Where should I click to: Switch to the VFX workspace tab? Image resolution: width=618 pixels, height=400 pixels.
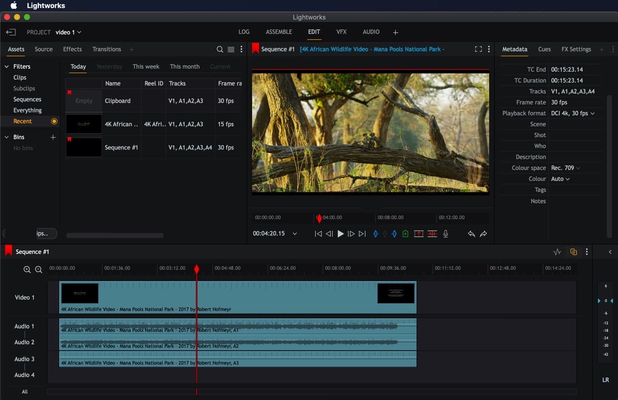(x=341, y=32)
